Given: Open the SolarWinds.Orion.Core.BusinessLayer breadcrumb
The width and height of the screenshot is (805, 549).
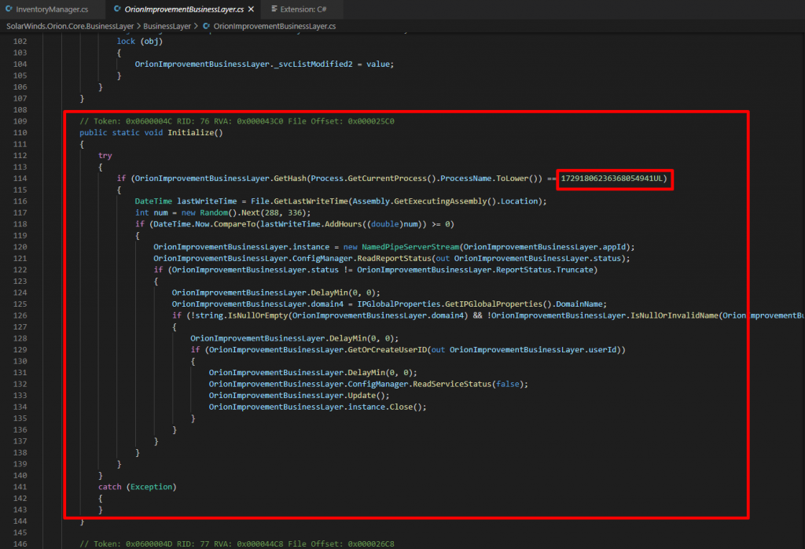Looking at the screenshot, I should 70,26.
